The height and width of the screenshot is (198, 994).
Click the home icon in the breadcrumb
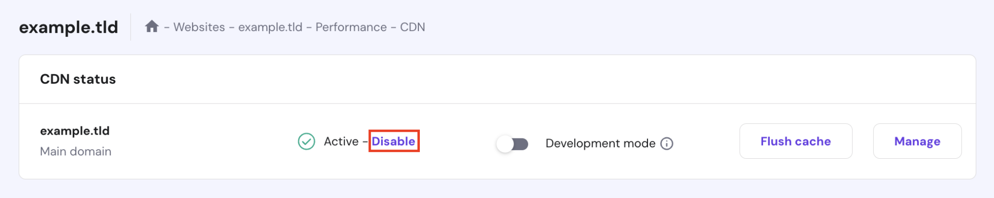(152, 27)
